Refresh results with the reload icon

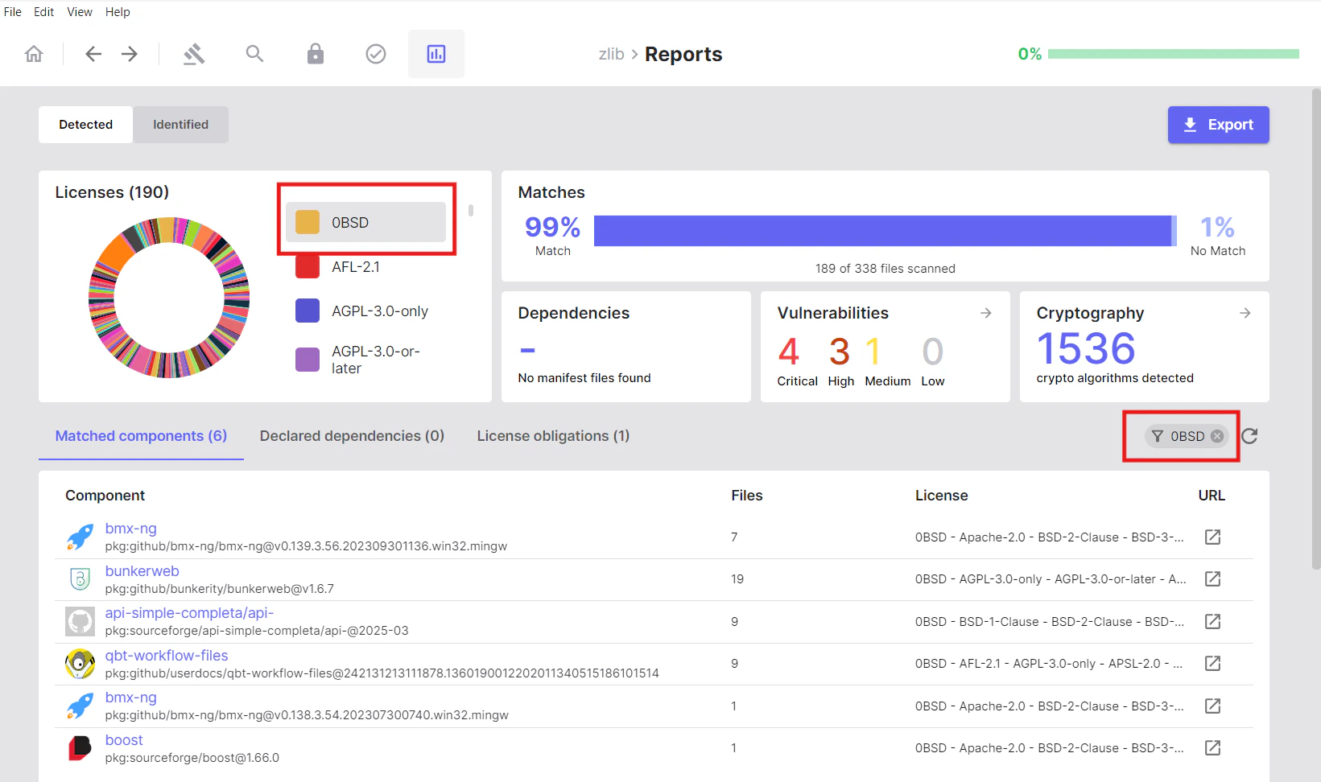[x=1249, y=436]
